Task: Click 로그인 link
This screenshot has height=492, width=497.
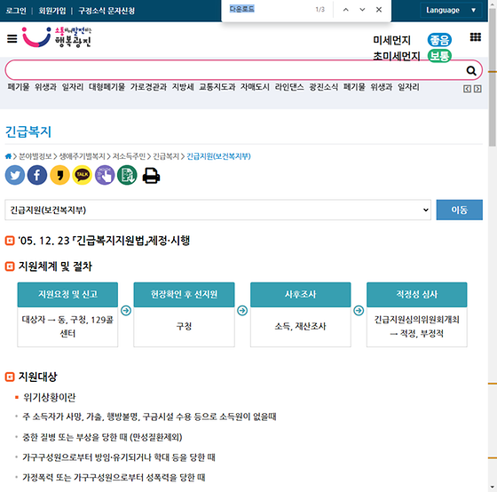Action: coord(16,11)
